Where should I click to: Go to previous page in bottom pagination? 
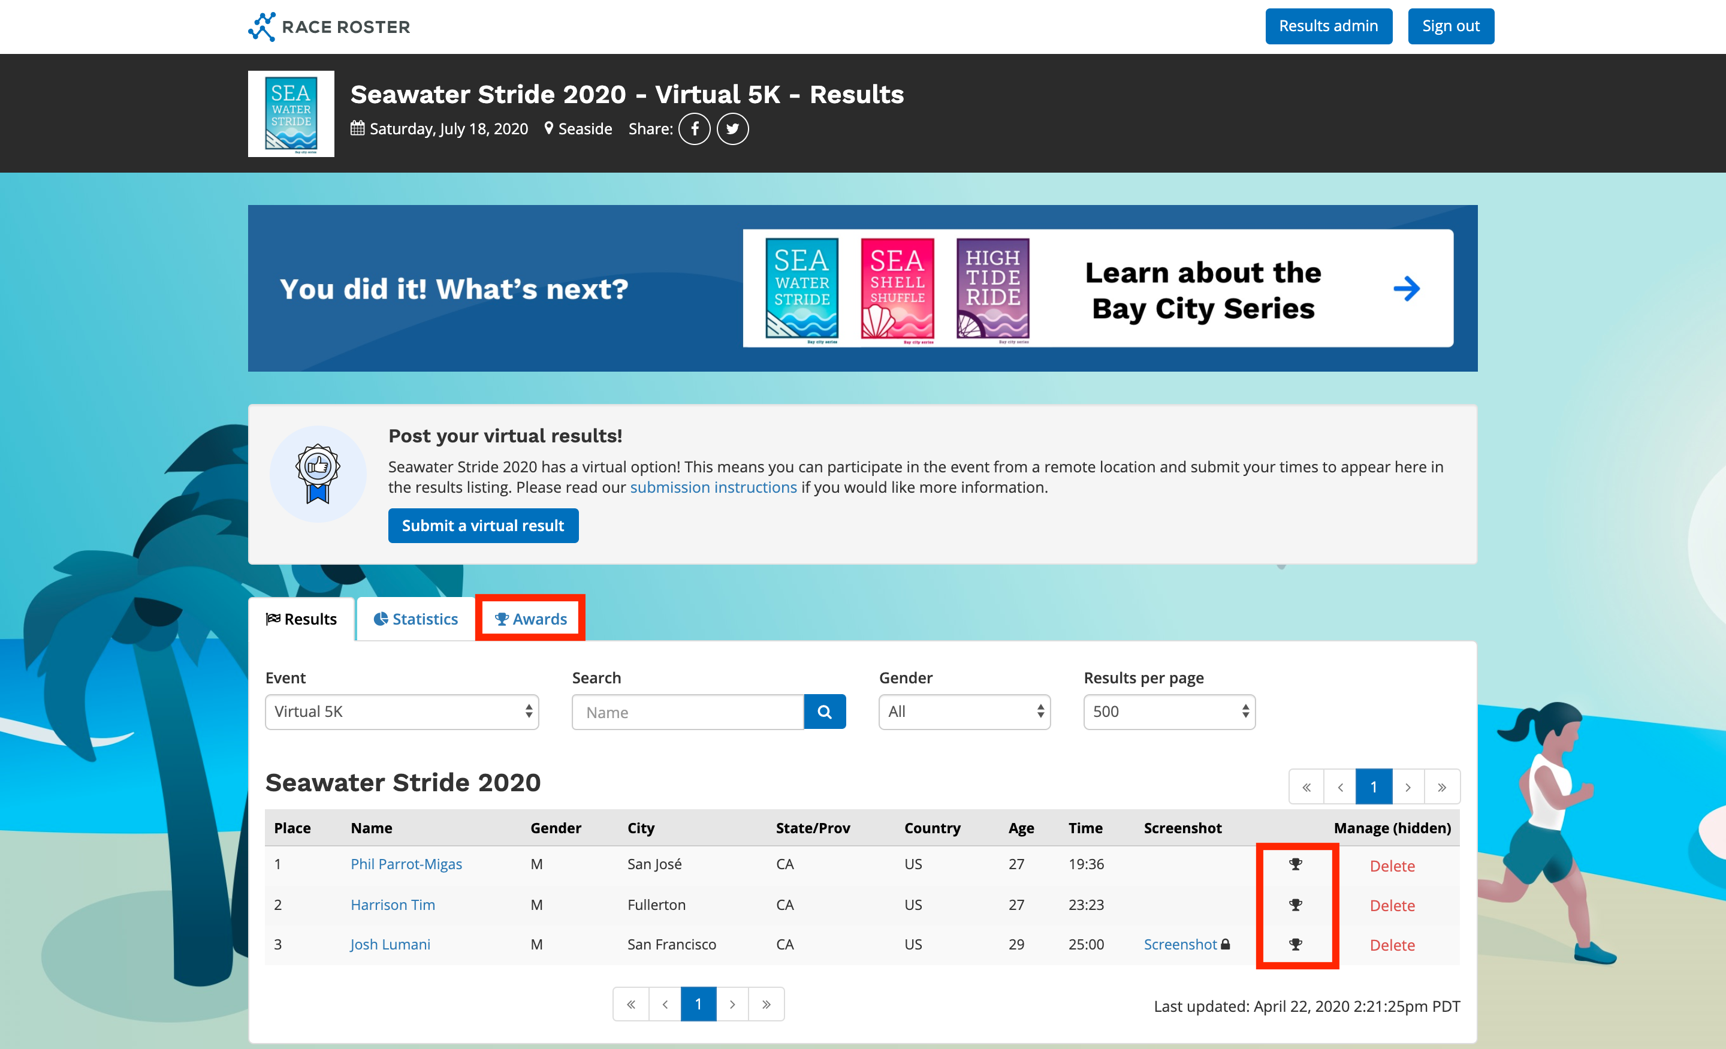pyautogui.click(x=665, y=1004)
